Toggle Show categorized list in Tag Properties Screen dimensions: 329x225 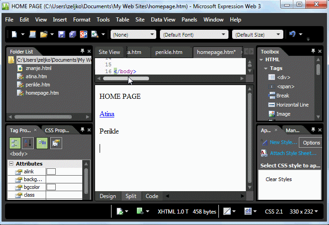pyautogui.click(x=15, y=143)
